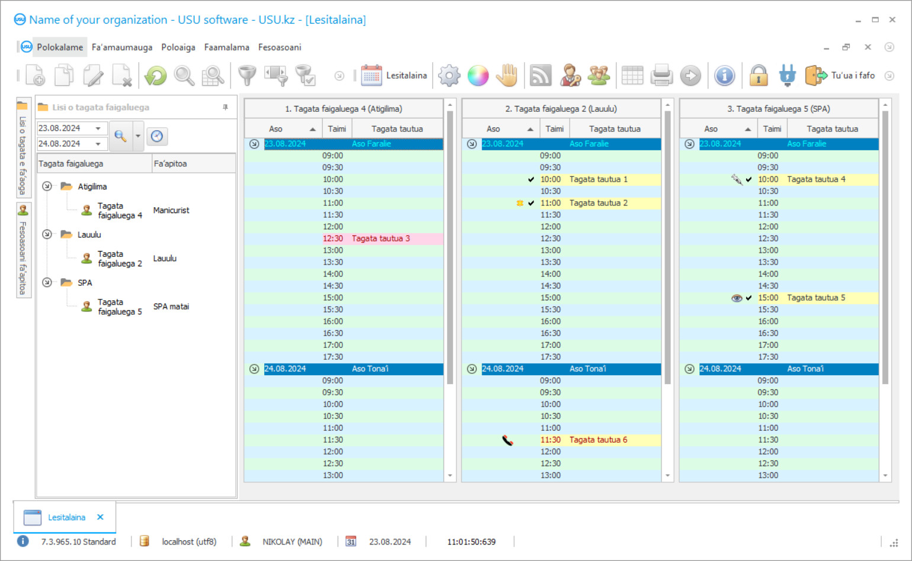Toggle checkmark of Tagata tautua 2 row
912x561 pixels.
tap(531, 203)
